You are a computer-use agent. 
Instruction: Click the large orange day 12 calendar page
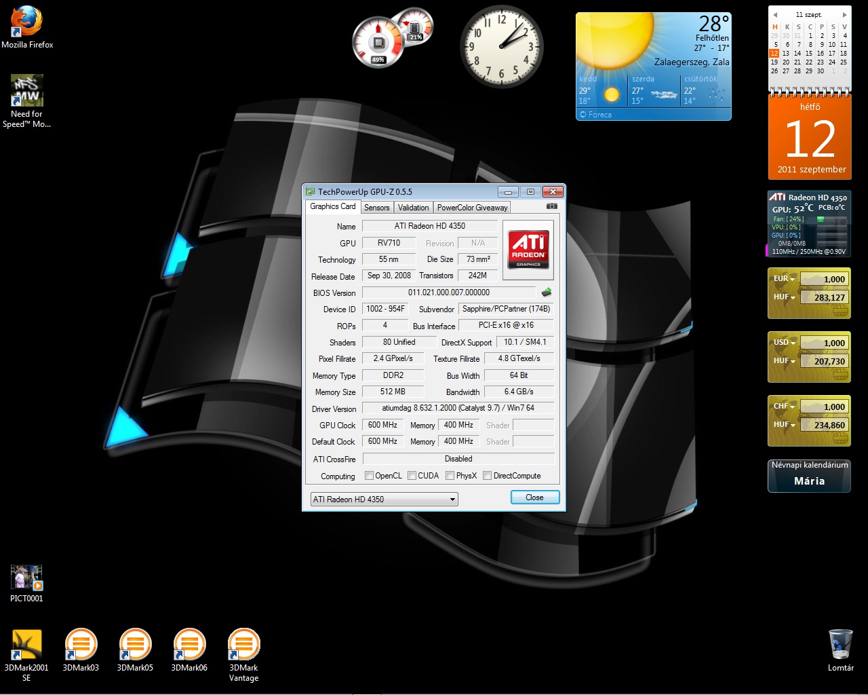tap(810, 136)
